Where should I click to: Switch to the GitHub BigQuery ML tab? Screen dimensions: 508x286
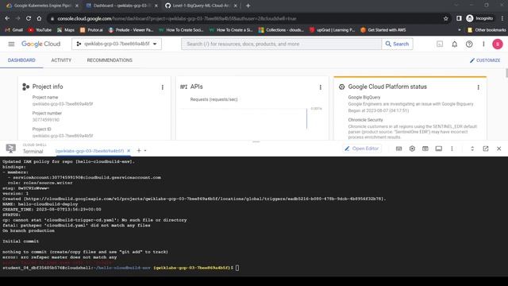[201, 6]
